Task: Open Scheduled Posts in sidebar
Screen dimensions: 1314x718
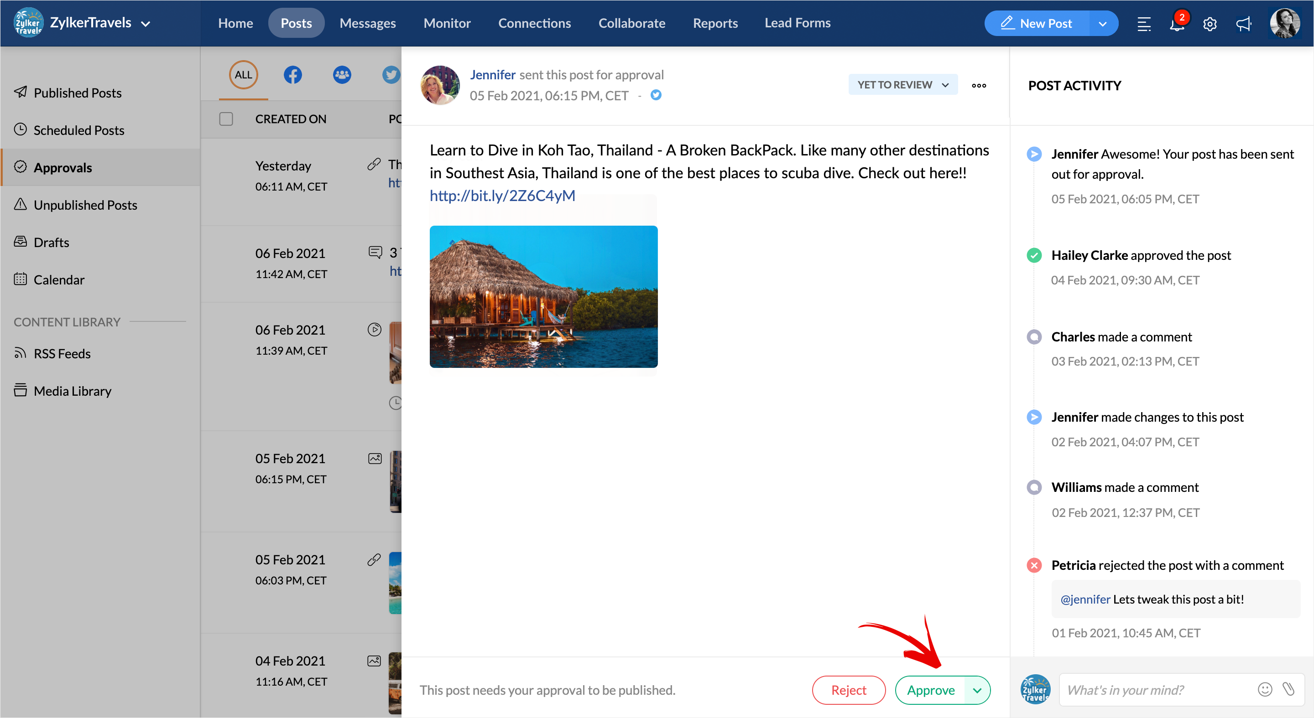Action: (78, 130)
